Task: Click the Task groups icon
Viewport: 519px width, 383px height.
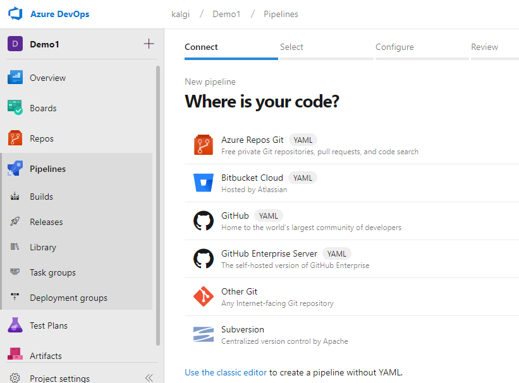Action: click(x=15, y=272)
